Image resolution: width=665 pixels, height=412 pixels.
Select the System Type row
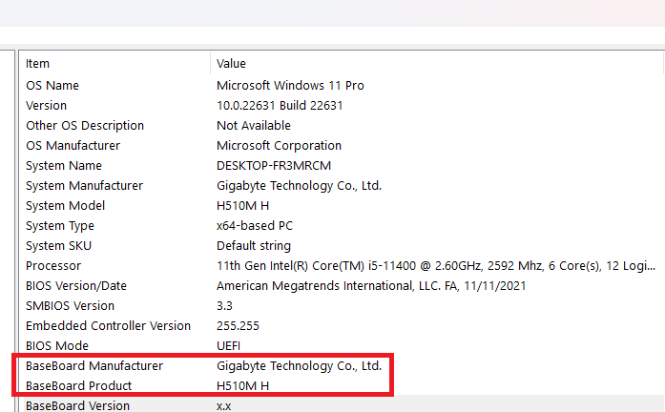click(60, 225)
